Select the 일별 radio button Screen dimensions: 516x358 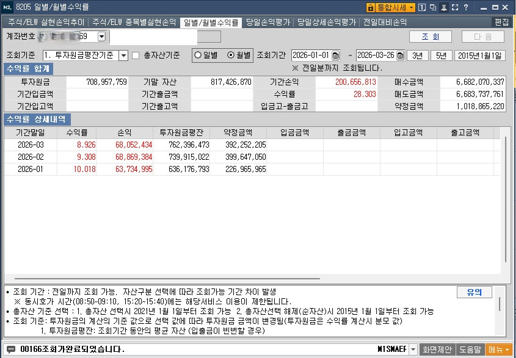point(198,55)
